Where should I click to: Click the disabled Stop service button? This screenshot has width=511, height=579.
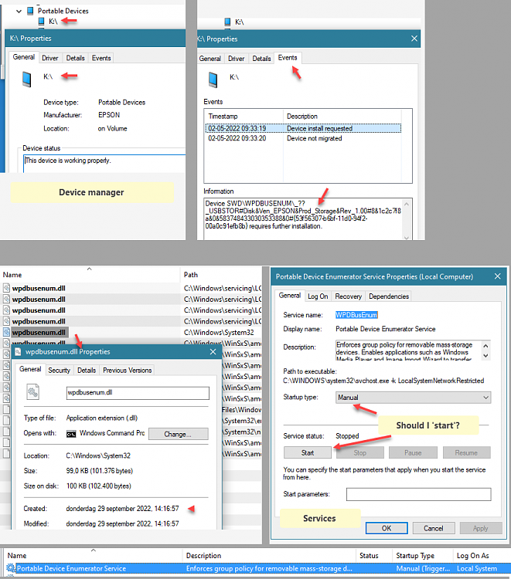tap(360, 452)
